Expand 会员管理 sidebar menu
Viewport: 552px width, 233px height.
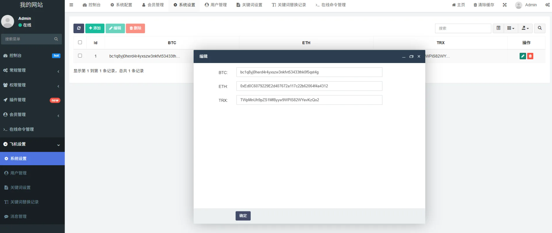(x=32, y=115)
